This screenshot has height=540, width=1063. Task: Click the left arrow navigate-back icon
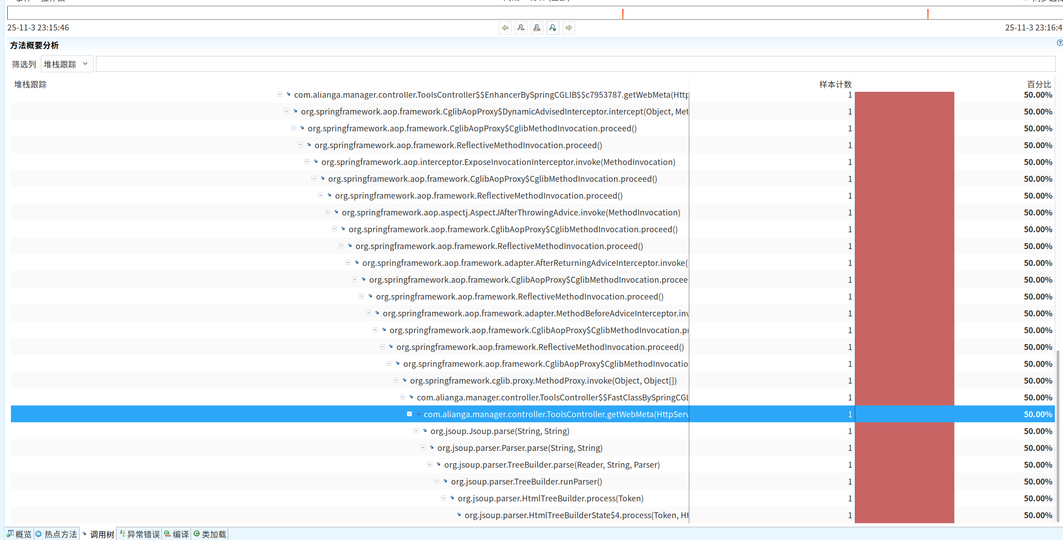(x=505, y=28)
